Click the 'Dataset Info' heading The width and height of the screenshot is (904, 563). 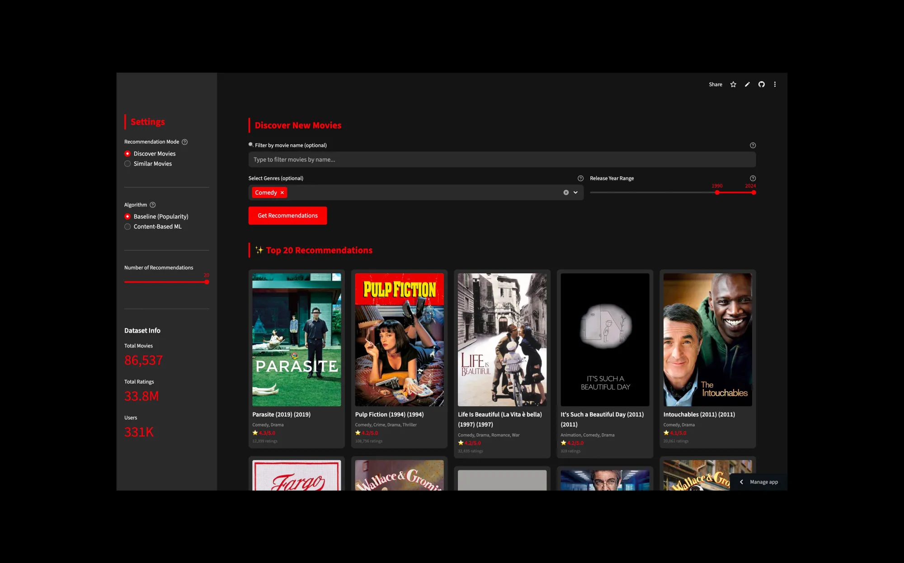tap(142, 331)
